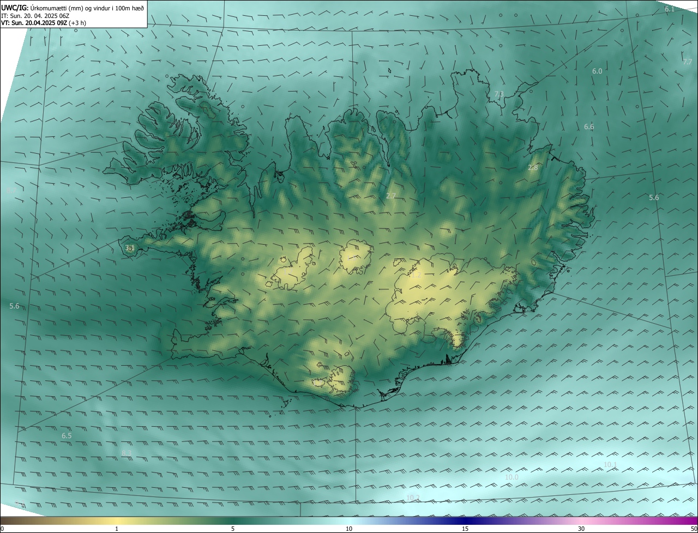Viewport: 698px width, 533px height.
Task: Click the 7.7 value label on the map
Action: coord(687,62)
